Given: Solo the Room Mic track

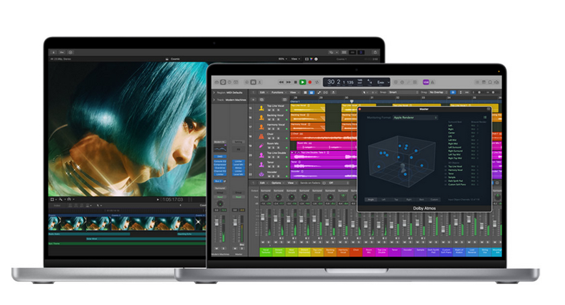Looking at the screenshot, I should 273,147.
